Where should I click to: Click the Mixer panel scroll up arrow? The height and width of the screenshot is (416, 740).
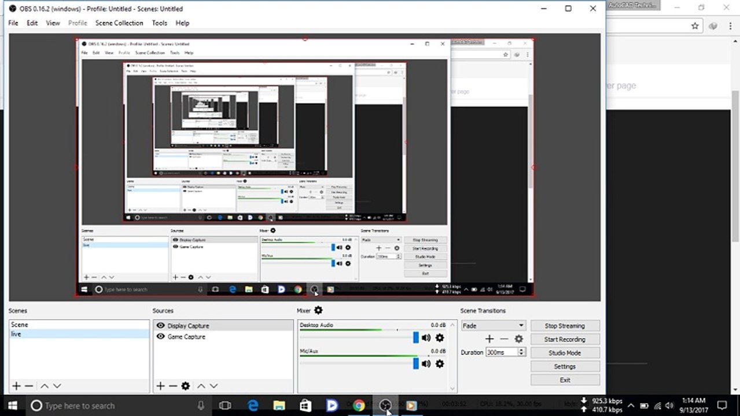click(452, 324)
